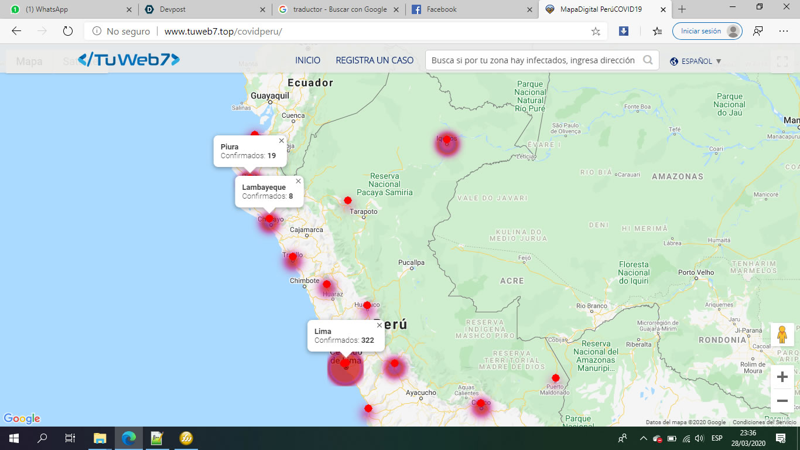Click the red marker on Trujillo
The image size is (800, 450).
[293, 257]
